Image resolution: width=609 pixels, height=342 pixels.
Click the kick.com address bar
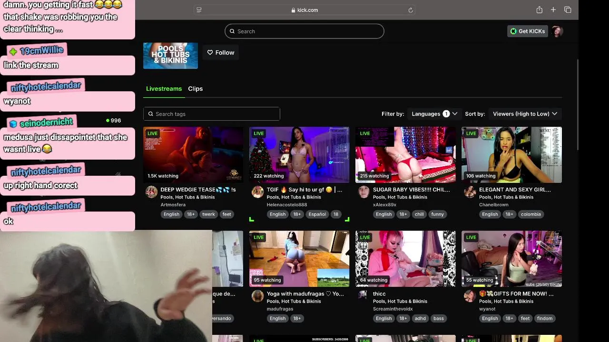point(304,10)
